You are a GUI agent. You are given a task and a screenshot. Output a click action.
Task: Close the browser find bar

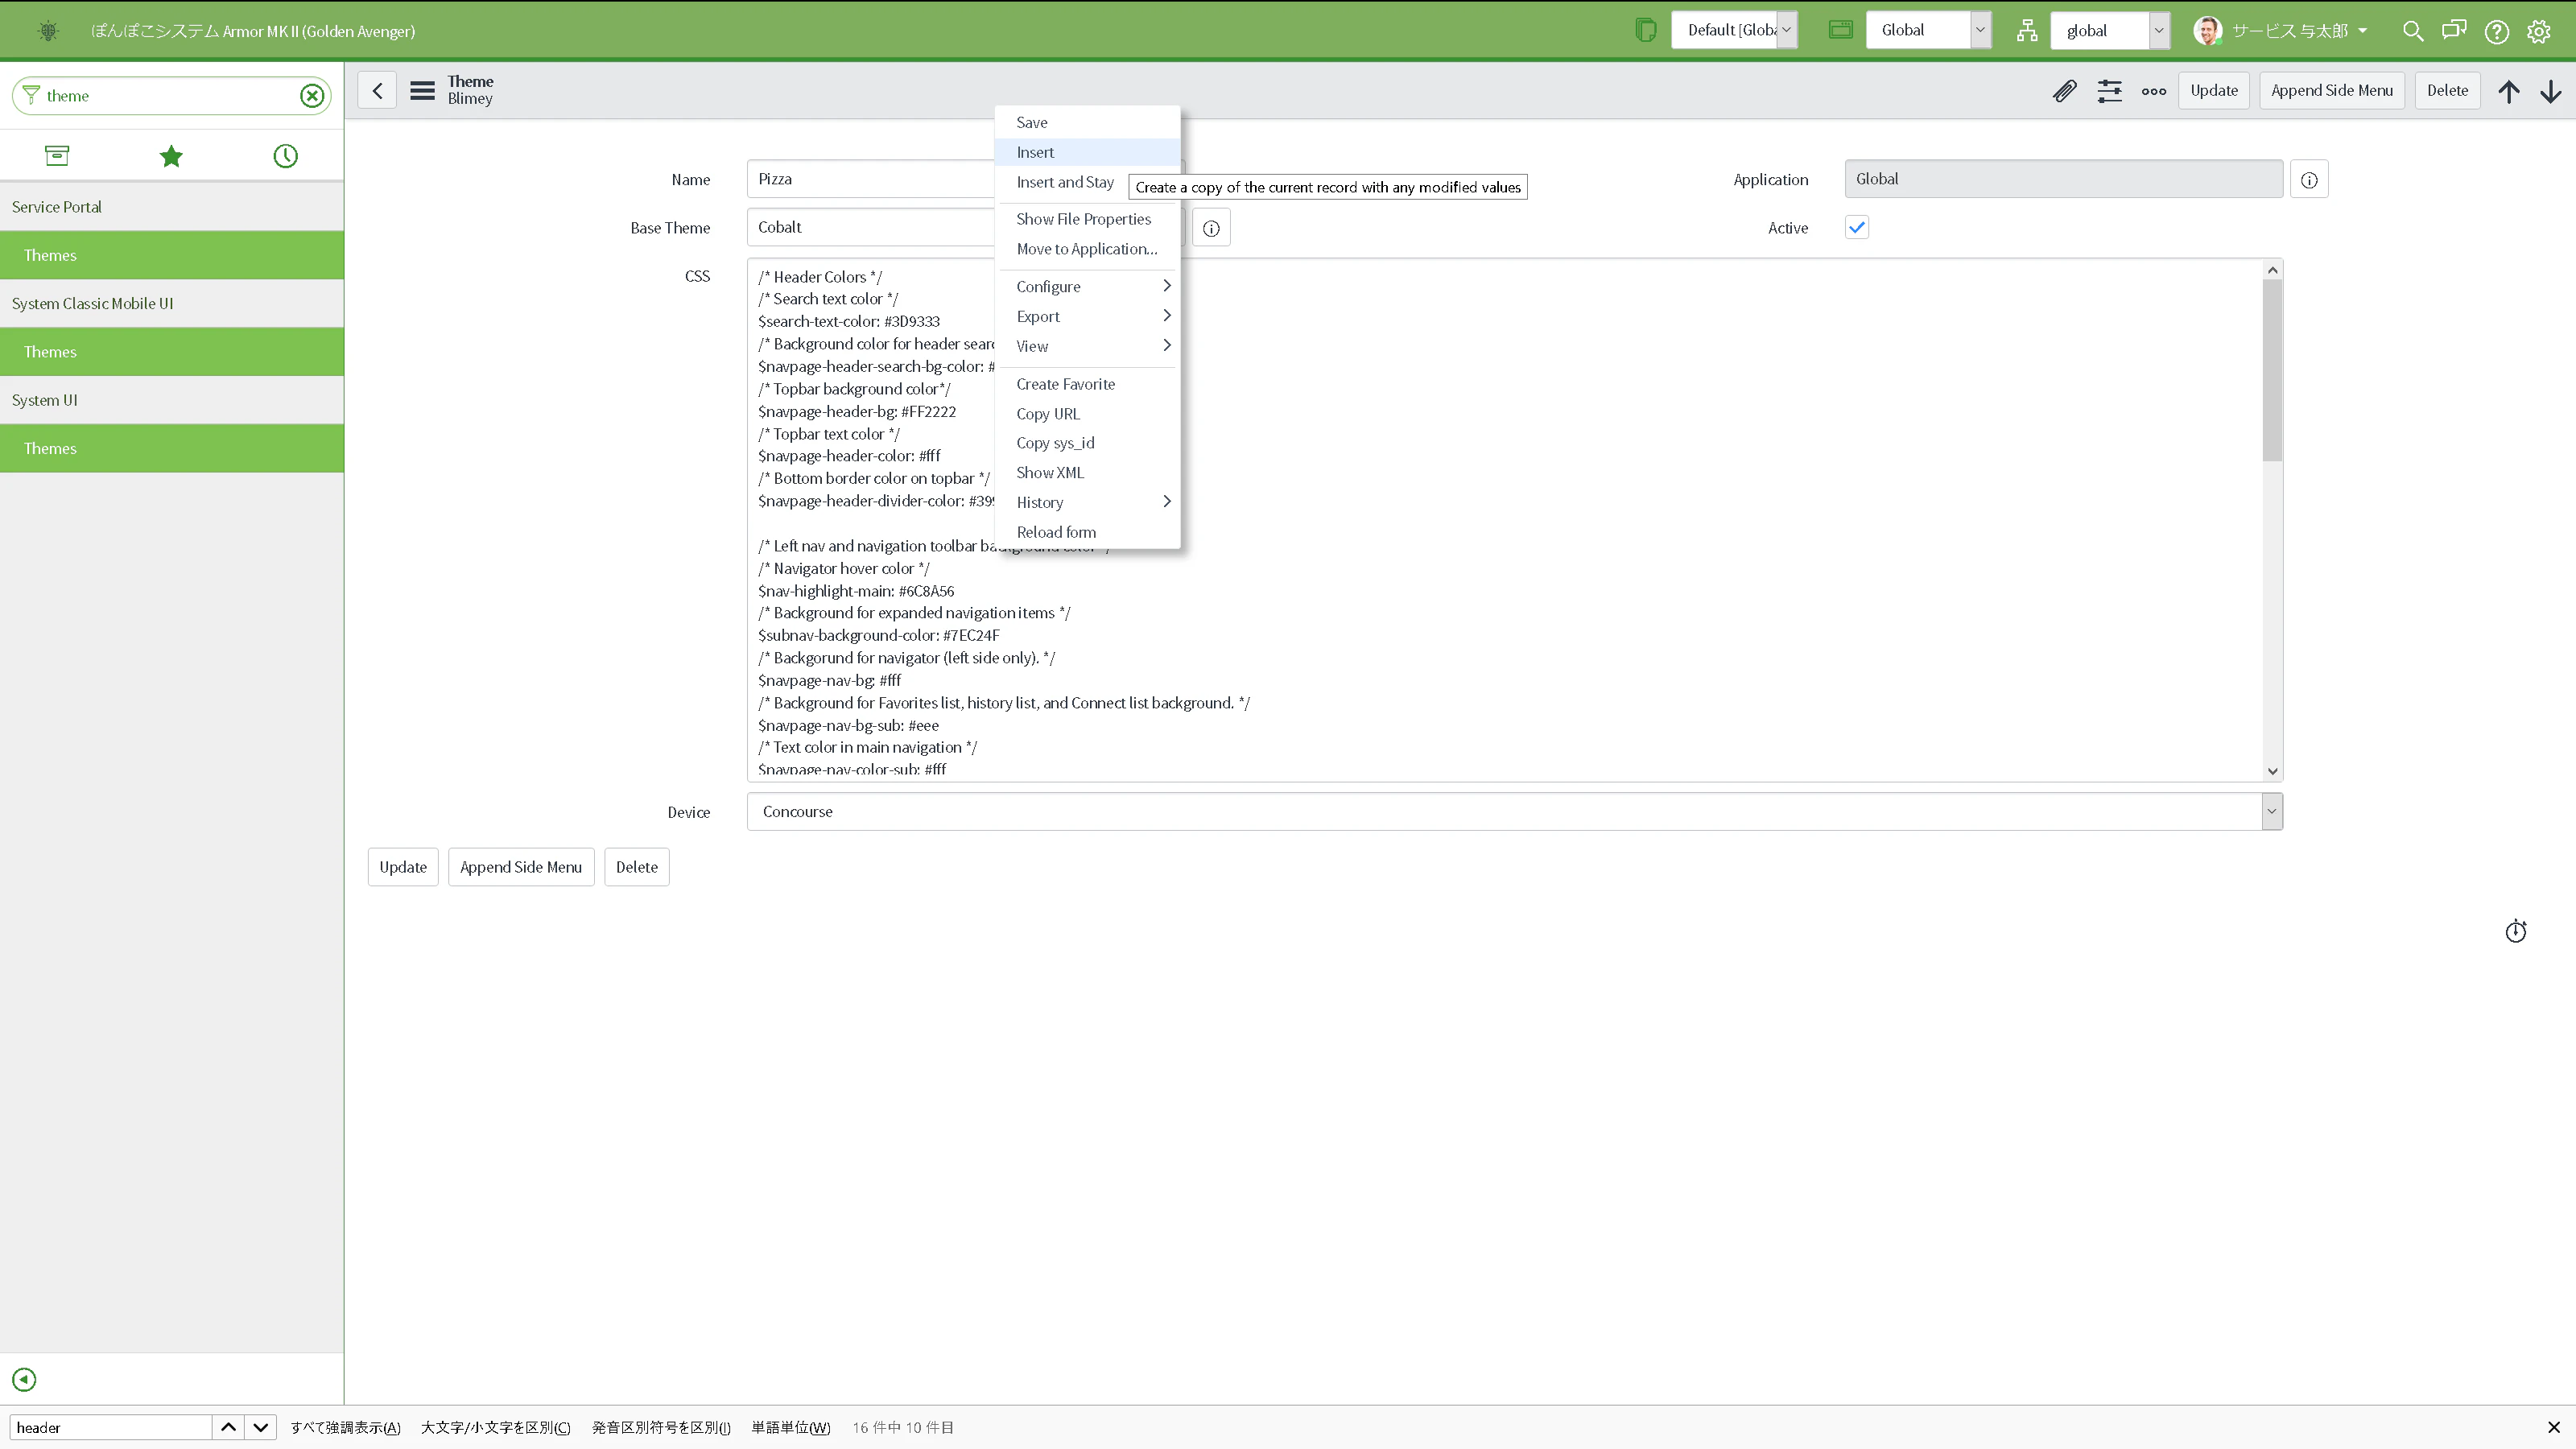click(x=2553, y=1428)
